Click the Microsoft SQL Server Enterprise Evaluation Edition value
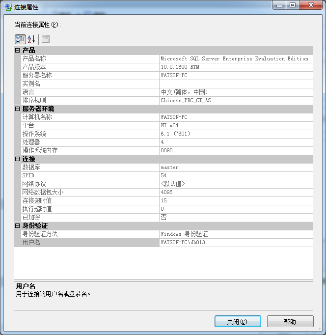Screen dimensions: 326x335 coord(234,59)
